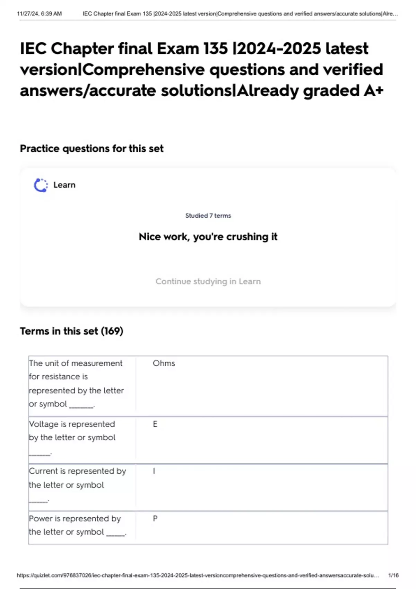This screenshot has height=589, width=416.
Task: Select the Current is represented question
Action: tap(77, 478)
